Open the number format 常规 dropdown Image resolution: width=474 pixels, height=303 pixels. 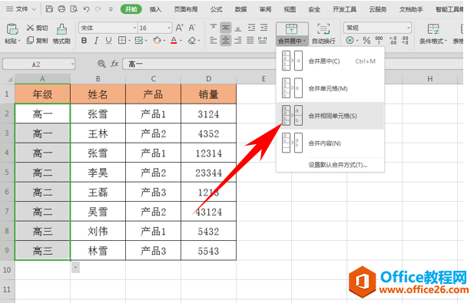tap(409, 28)
